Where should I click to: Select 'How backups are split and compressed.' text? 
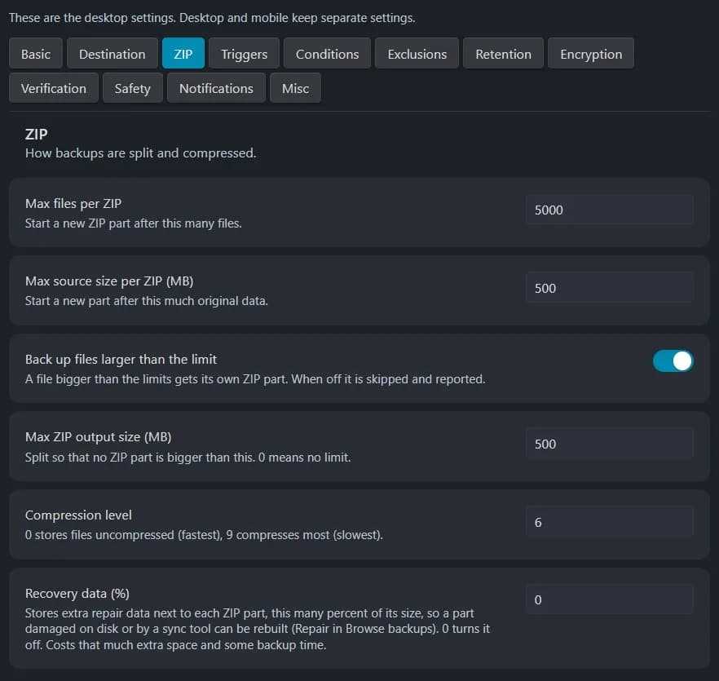(141, 153)
